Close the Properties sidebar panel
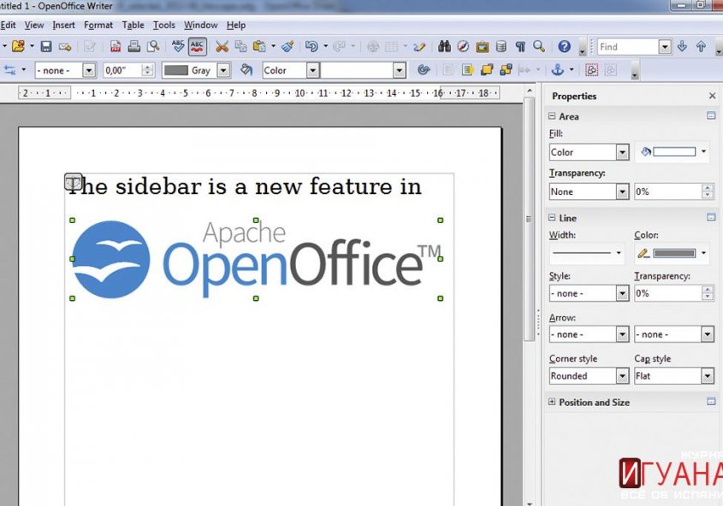The image size is (723, 506). [713, 96]
